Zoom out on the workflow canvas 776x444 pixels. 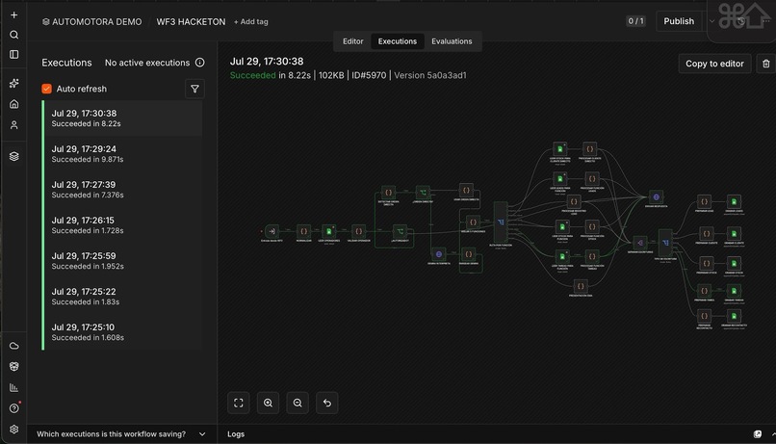click(297, 403)
